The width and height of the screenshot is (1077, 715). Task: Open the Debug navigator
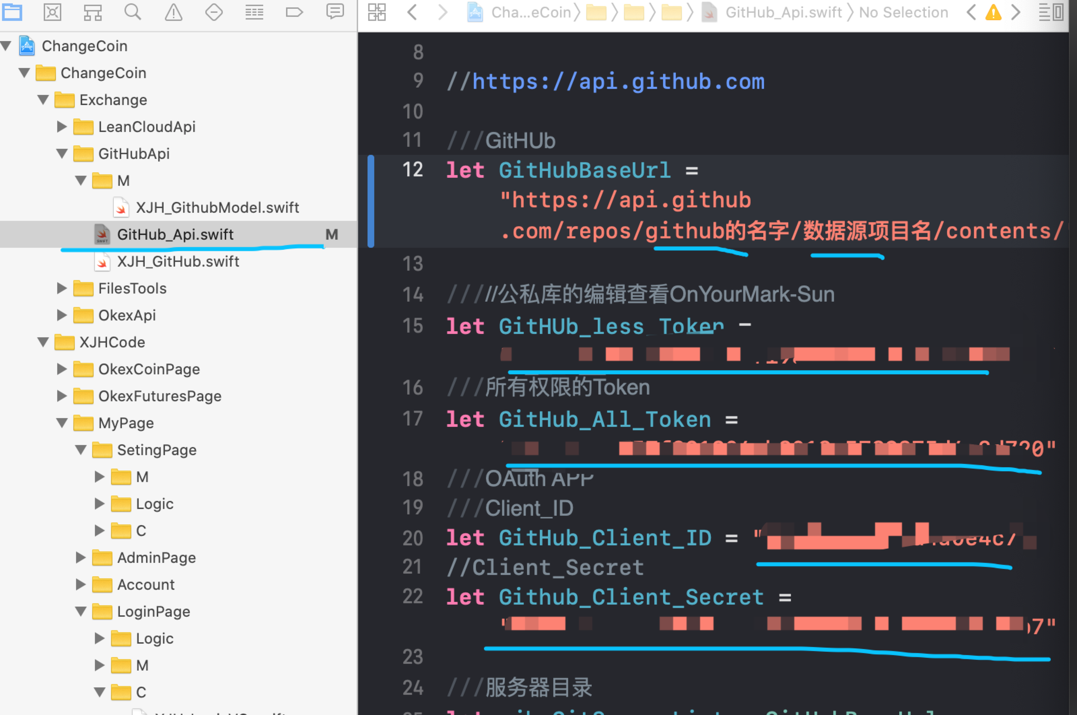click(254, 12)
